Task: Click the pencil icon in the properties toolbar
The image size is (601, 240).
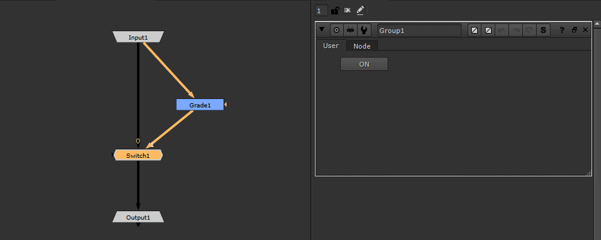Action: point(359,10)
